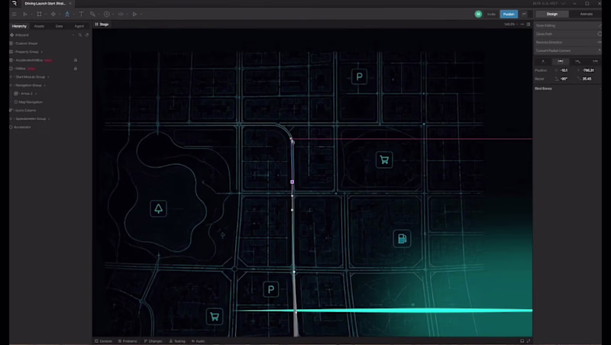The width and height of the screenshot is (611, 345).
Task: Click the code brackets toolbar icon
Action: click(121, 14)
